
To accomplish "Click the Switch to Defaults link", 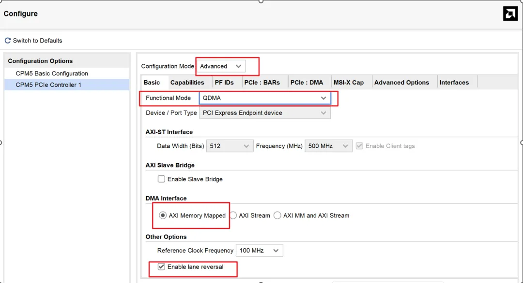I will (x=37, y=41).
